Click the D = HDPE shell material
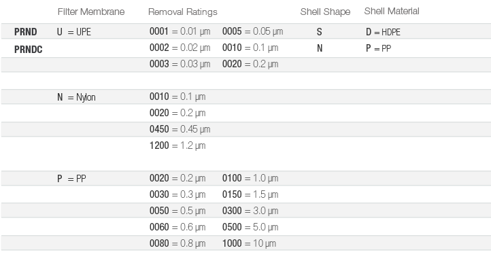Screen dimensions: 491x259 pyautogui.click(x=383, y=32)
